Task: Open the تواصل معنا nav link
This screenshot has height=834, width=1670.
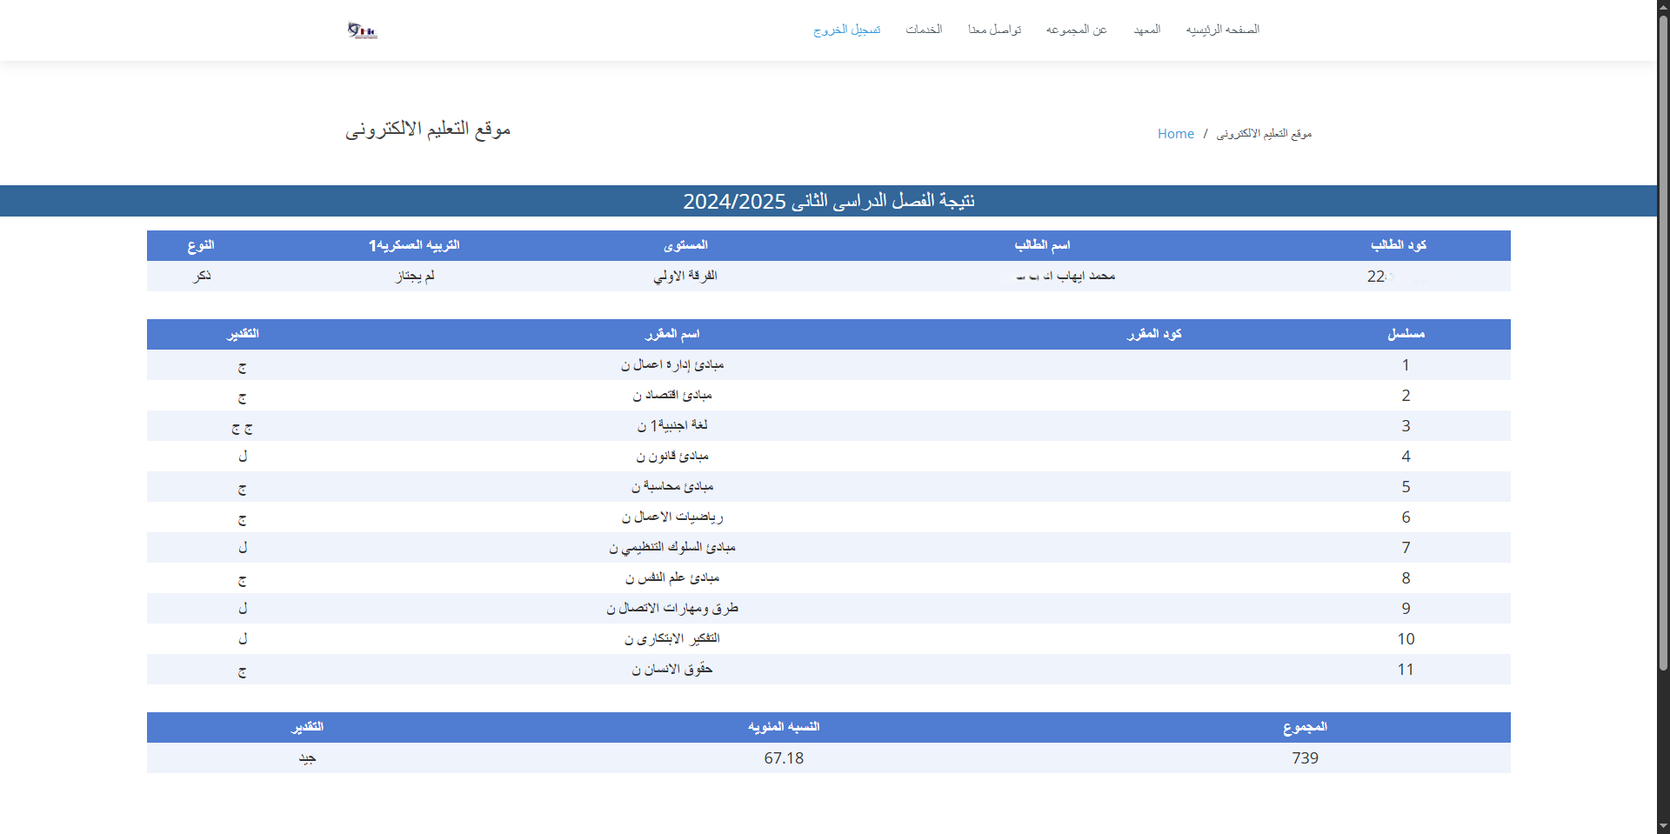Action: tap(994, 30)
